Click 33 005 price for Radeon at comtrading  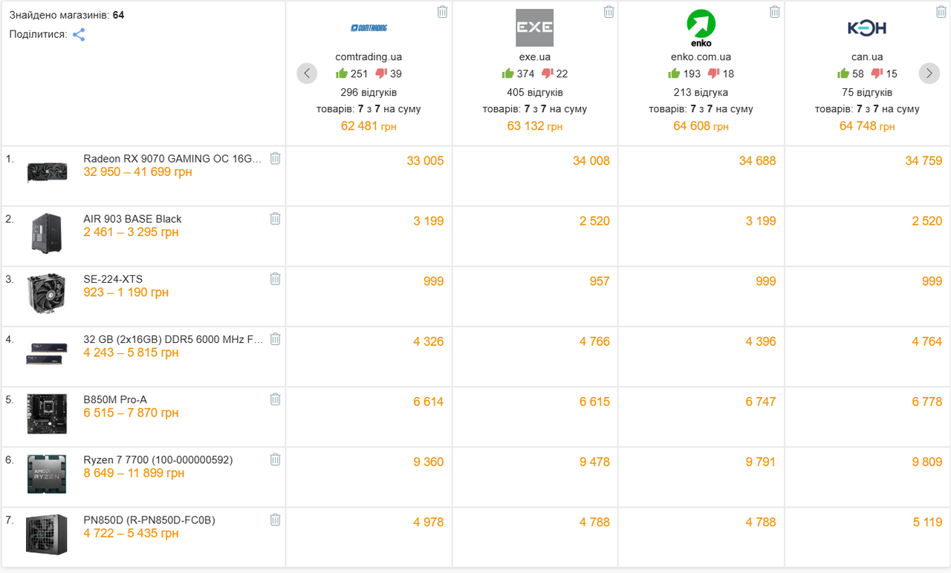(x=425, y=161)
